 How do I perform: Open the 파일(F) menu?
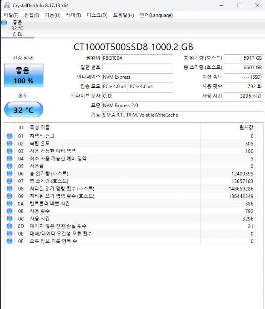11,15
